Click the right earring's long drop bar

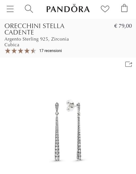(79, 138)
